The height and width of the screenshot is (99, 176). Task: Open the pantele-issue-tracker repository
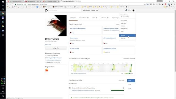coord(109,49)
